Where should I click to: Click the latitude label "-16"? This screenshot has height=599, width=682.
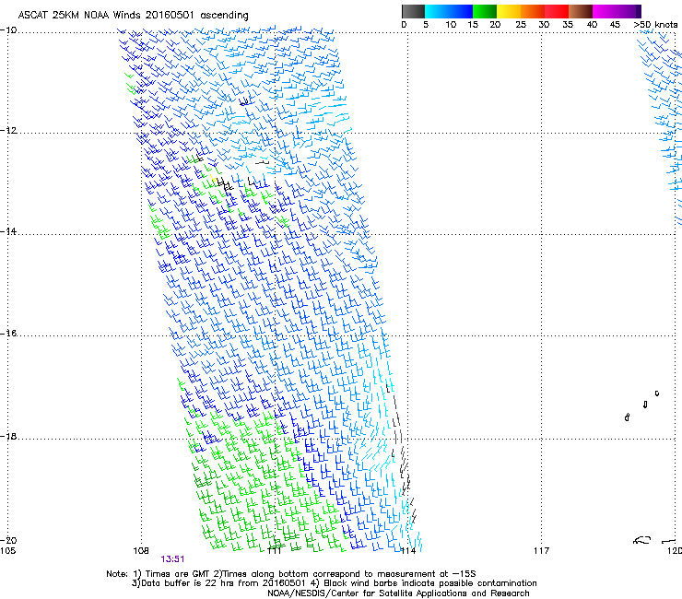tap(8, 334)
